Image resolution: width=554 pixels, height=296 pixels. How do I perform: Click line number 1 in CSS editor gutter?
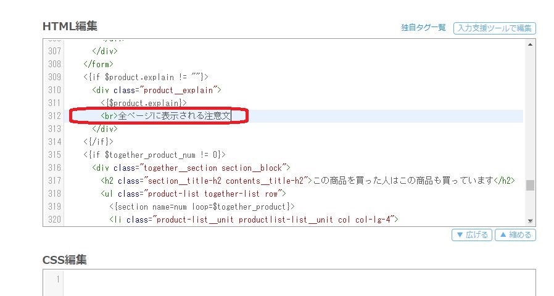(x=58, y=279)
